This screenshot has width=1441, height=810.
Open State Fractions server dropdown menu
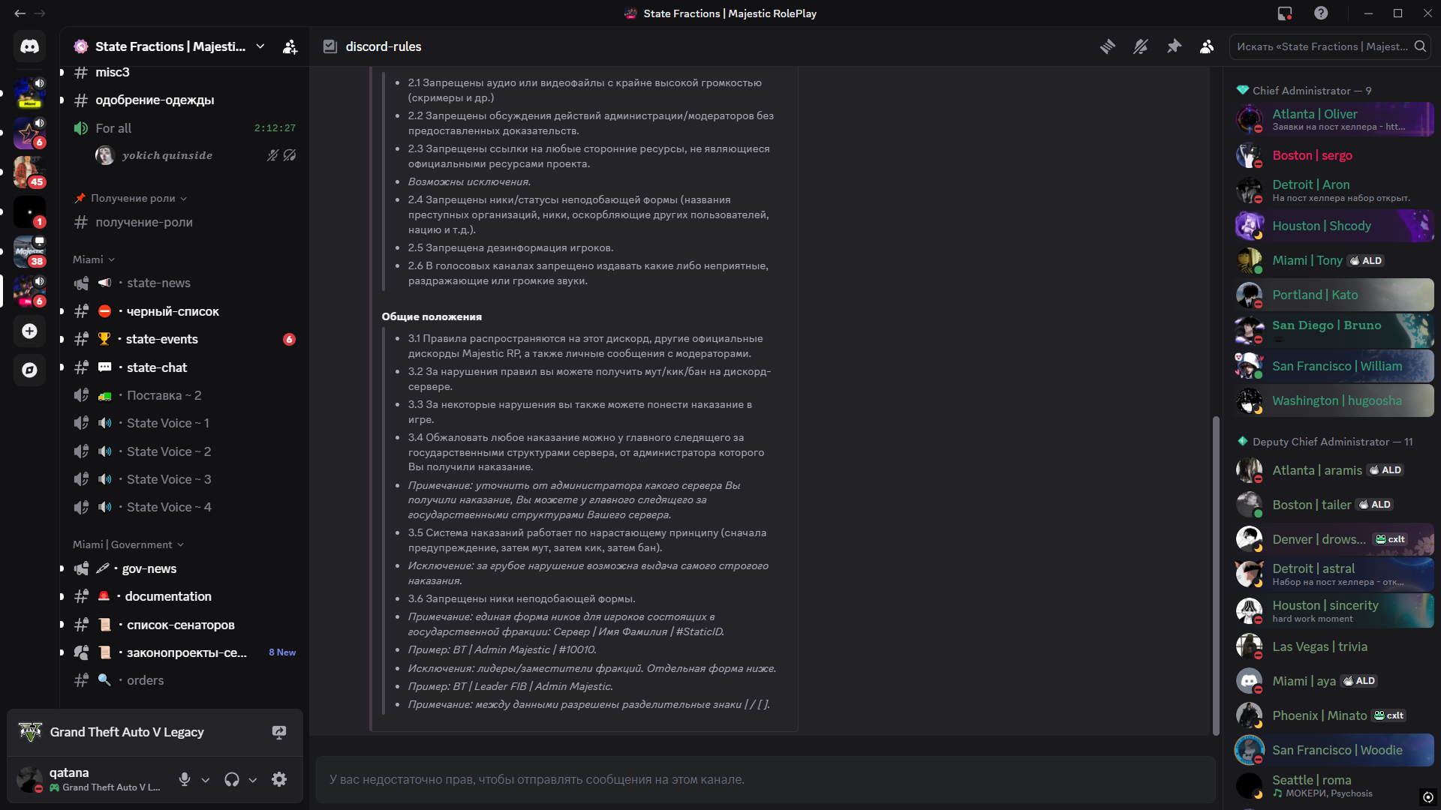click(260, 46)
